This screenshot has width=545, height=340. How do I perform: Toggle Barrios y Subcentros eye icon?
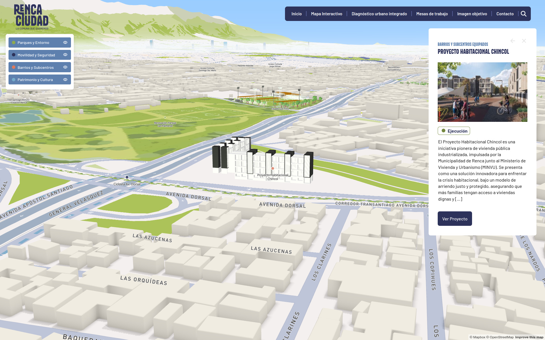click(x=65, y=67)
